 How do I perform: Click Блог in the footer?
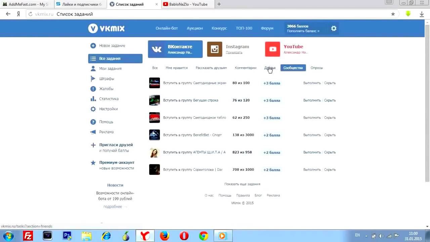[x=258, y=195]
